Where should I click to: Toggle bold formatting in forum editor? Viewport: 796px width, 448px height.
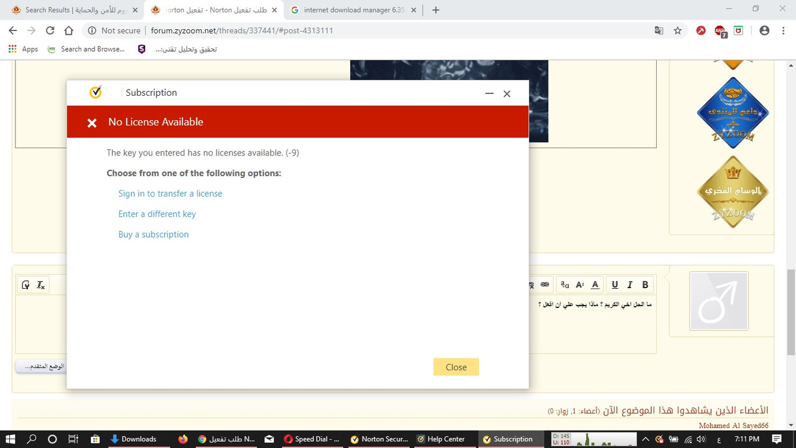point(645,284)
